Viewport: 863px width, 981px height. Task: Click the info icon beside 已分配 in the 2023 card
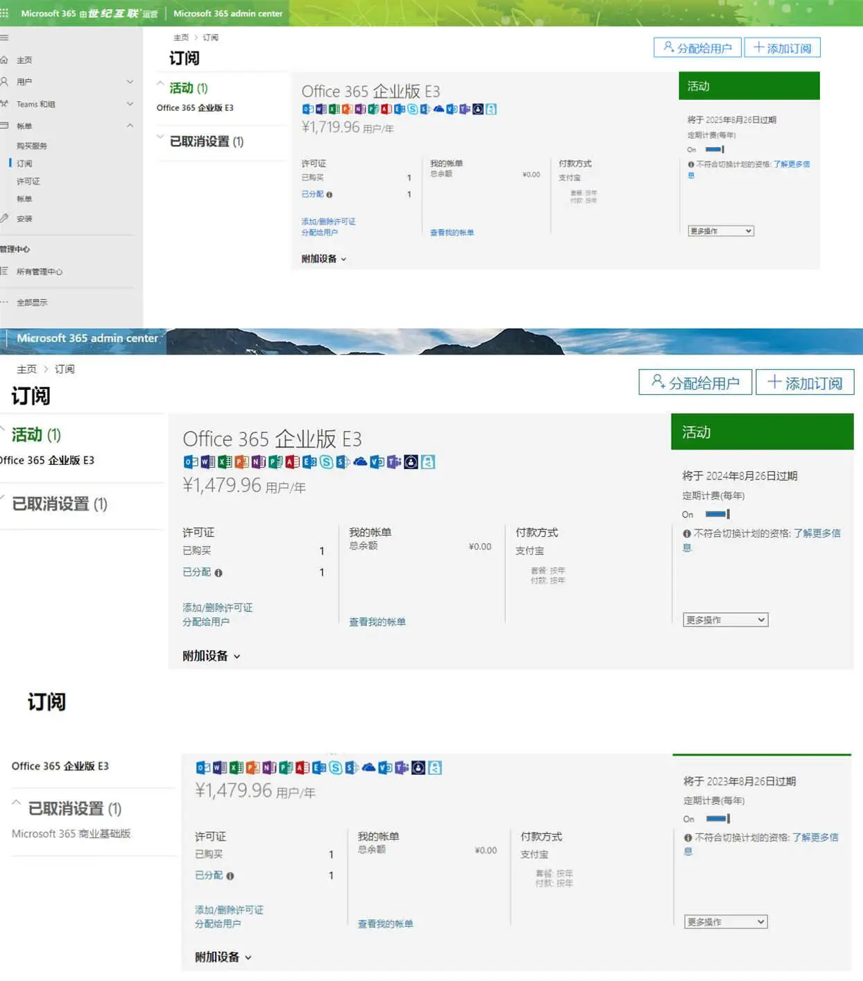coord(230,876)
